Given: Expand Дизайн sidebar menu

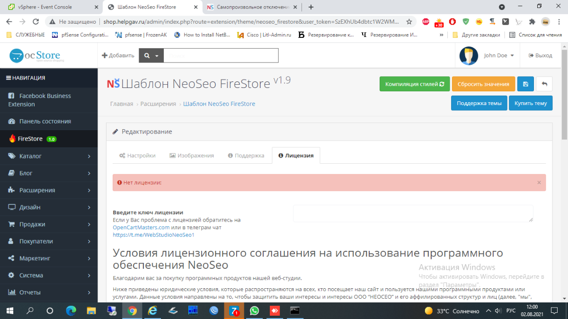Looking at the screenshot, I should pyautogui.click(x=49, y=207).
